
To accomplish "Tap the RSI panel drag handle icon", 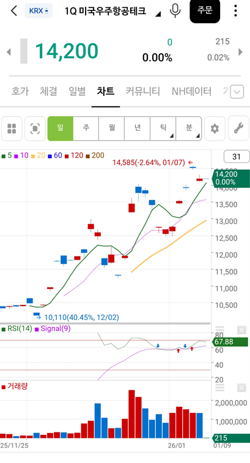I will coord(220,330).
